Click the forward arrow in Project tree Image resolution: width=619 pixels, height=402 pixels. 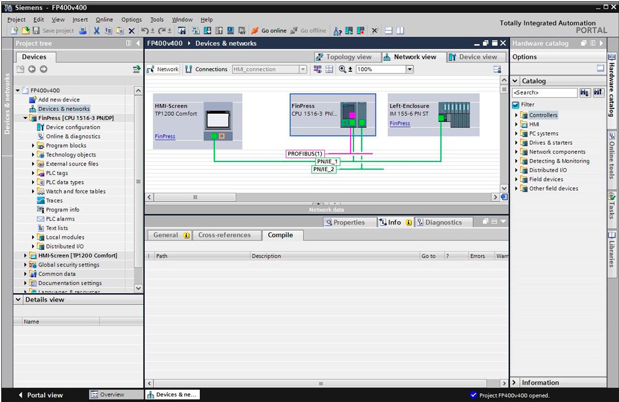43,69
